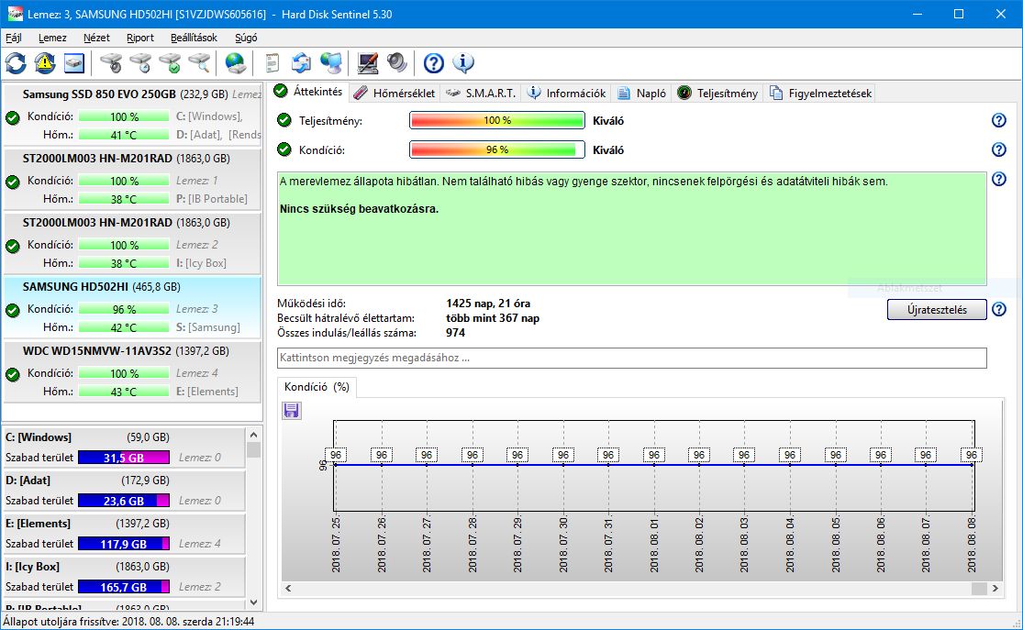Click the save floppy icon above the chart
The height and width of the screenshot is (630, 1023).
click(291, 410)
